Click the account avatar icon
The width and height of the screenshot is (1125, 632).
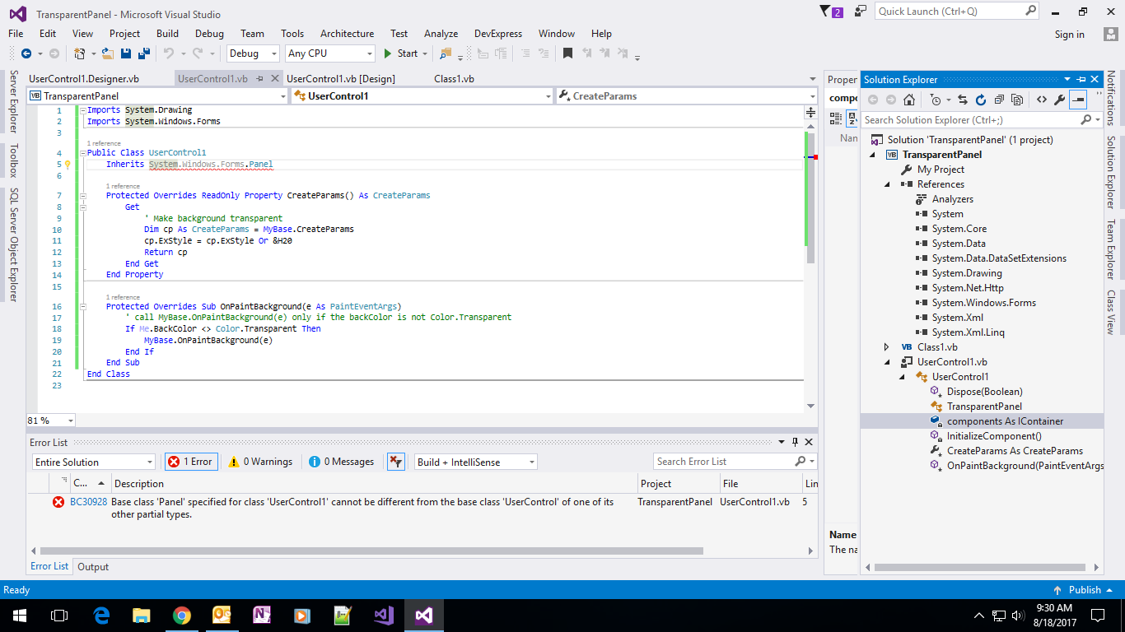pos(1111,34)
